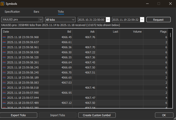Click tick icon of row 23:59:59.968
The height and width of the screenshot is (120, 176).
4,37
